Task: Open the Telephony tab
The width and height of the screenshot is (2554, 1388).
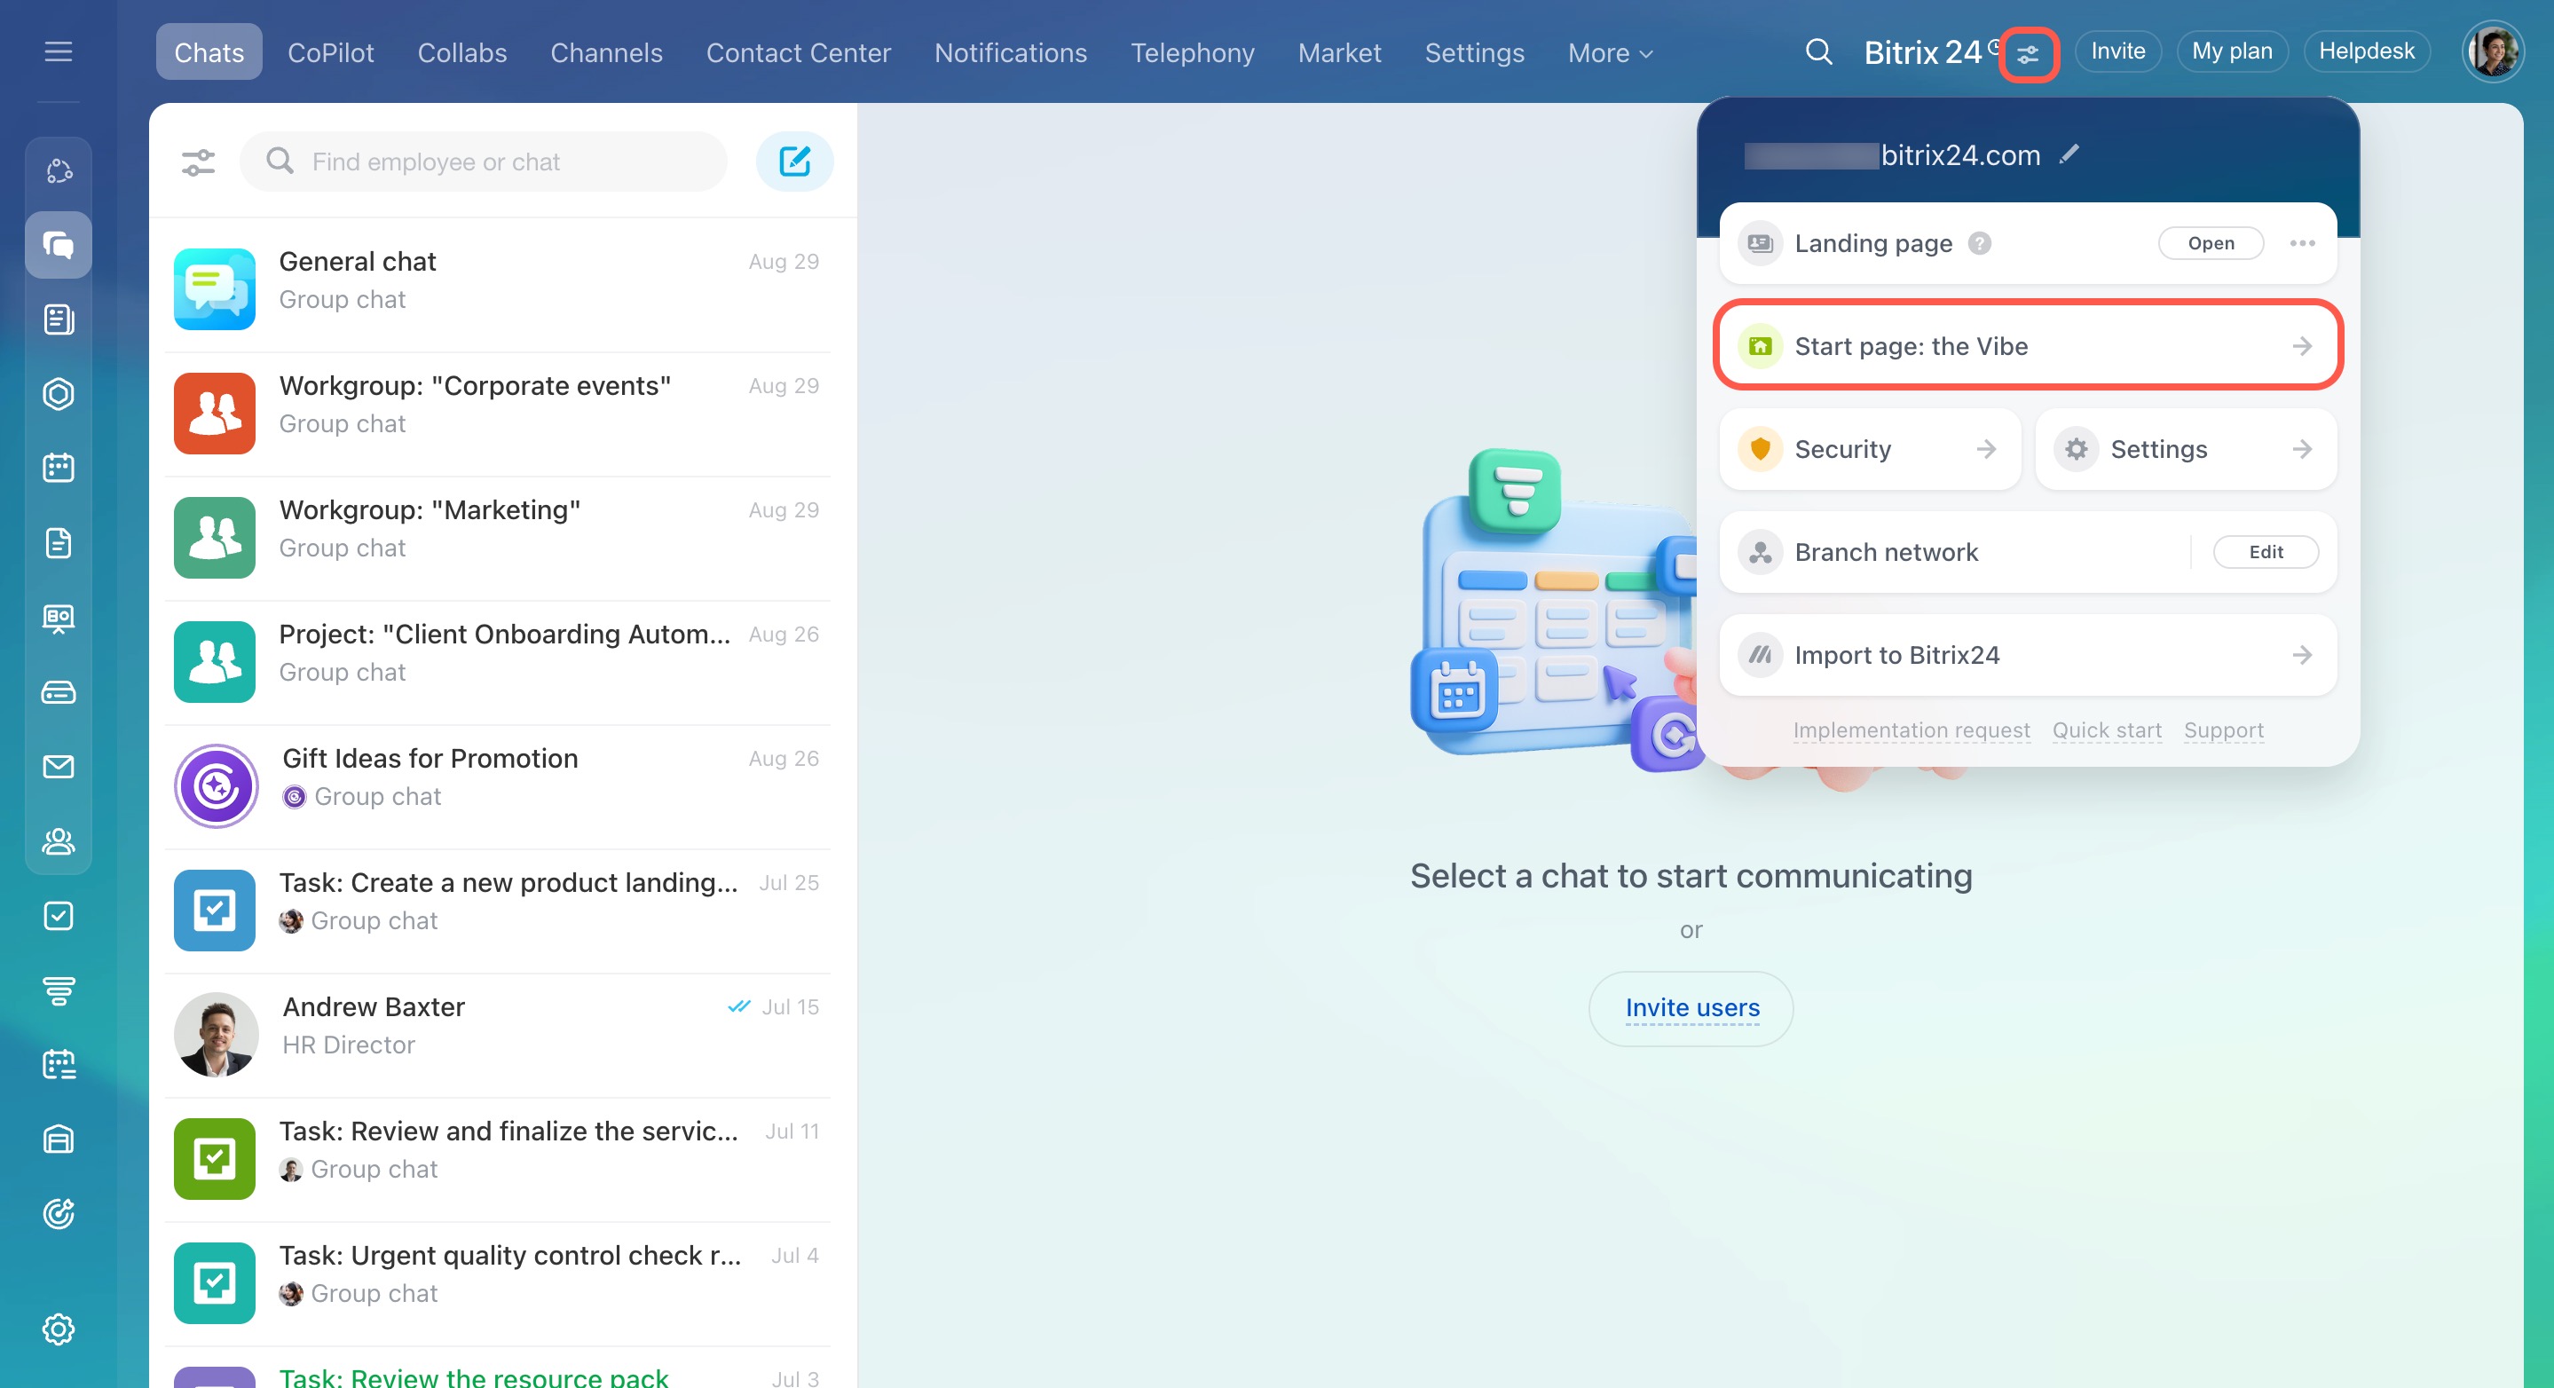Action: point(1192,52)
